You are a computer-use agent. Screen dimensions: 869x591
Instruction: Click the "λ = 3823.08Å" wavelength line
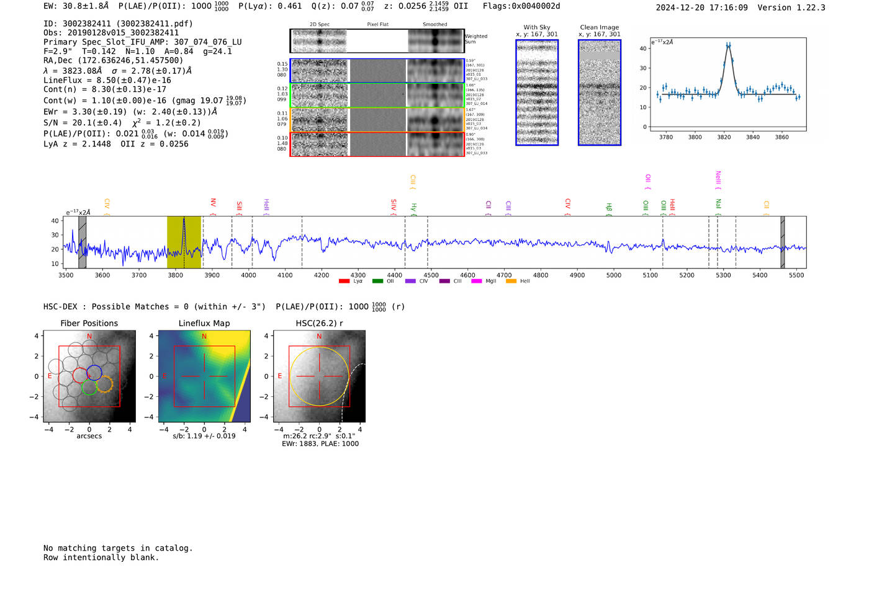73,71
